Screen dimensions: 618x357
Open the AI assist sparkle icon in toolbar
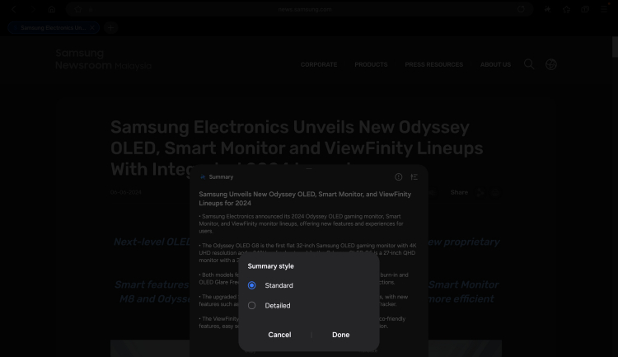click(547, 9)
